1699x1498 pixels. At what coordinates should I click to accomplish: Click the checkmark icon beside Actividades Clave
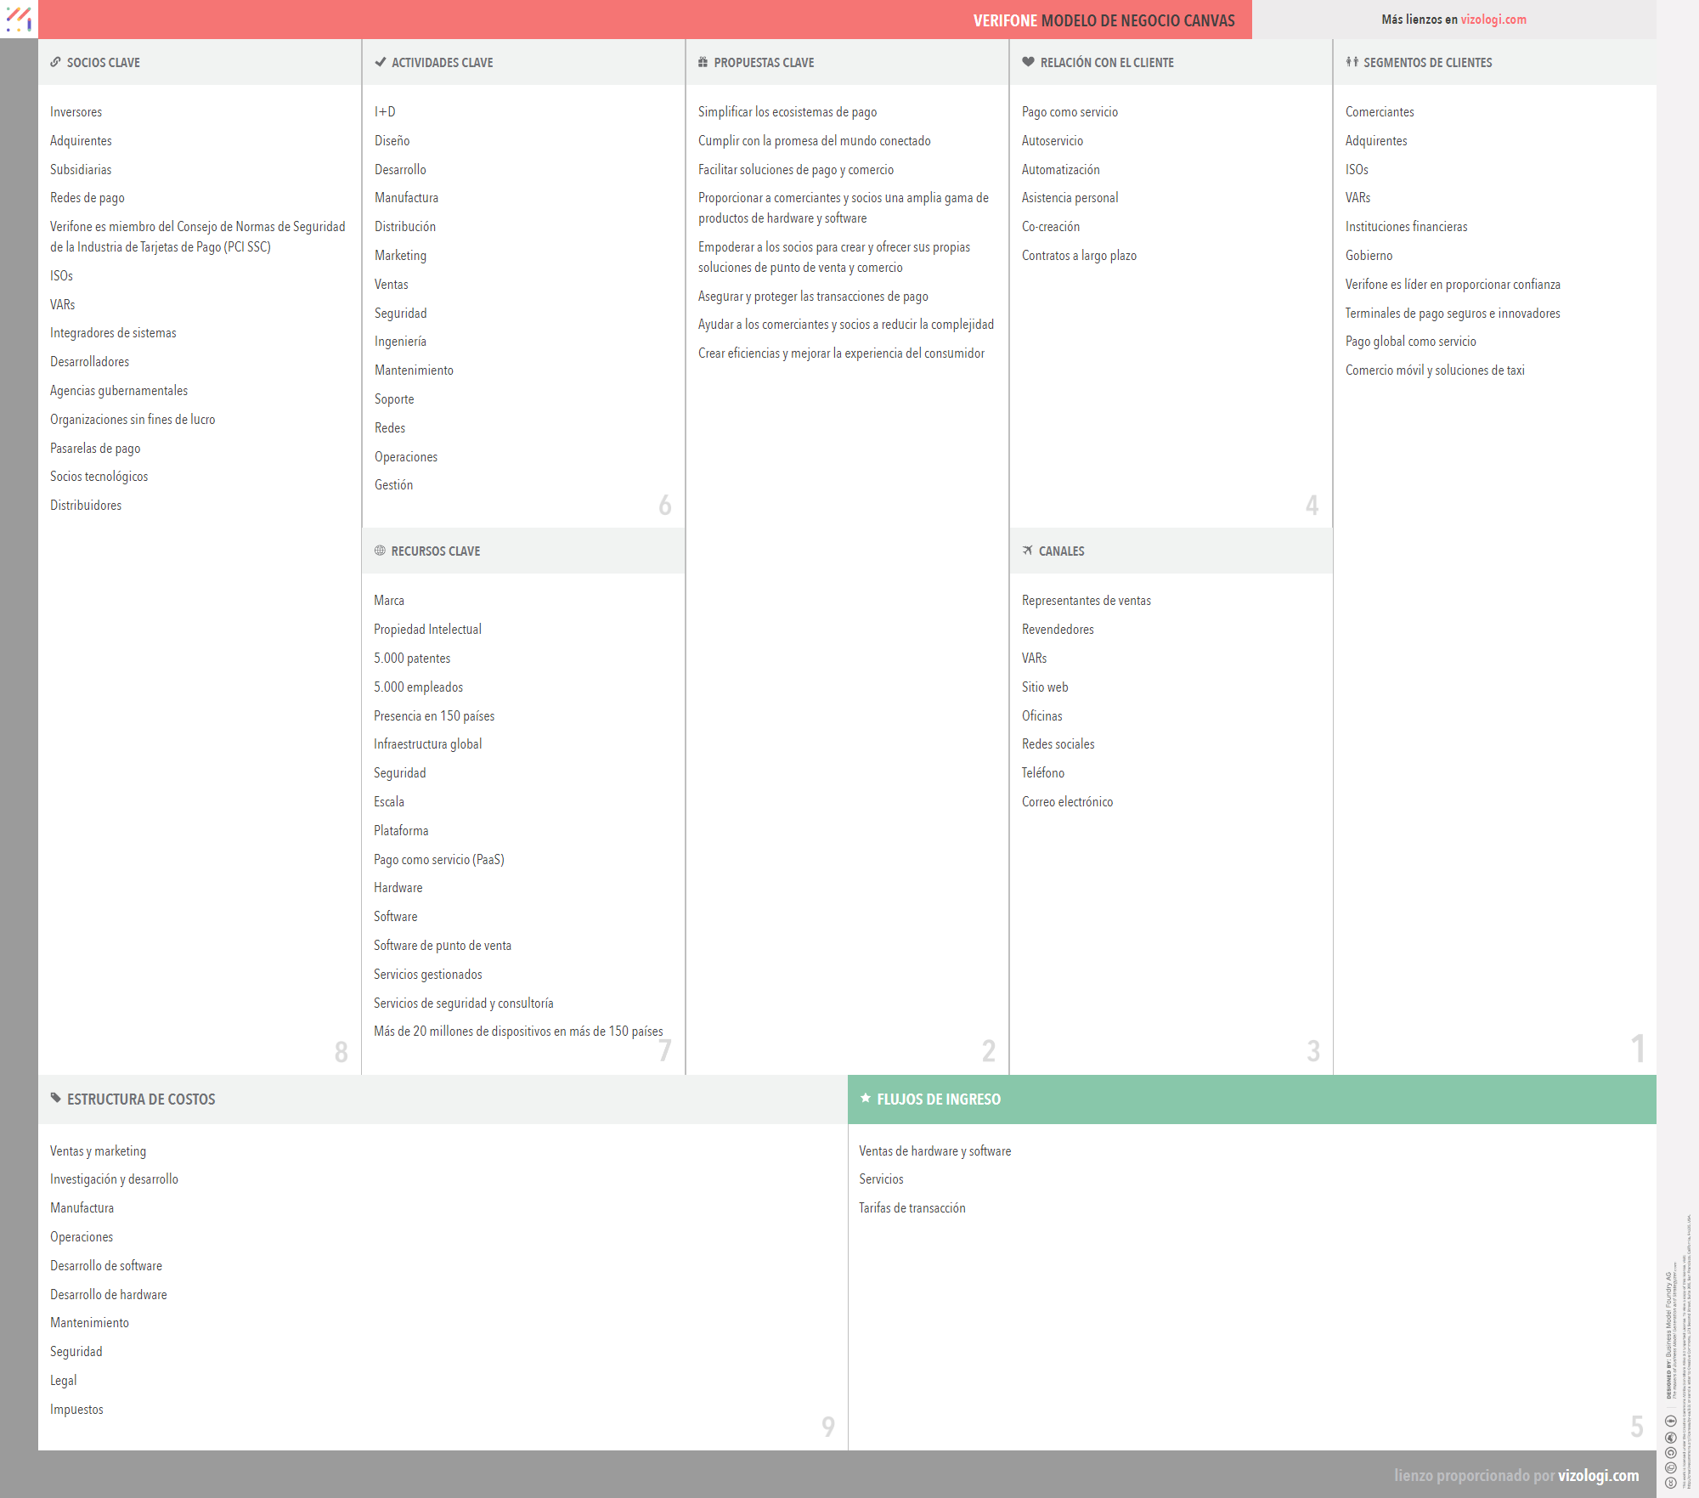(381, 62)
